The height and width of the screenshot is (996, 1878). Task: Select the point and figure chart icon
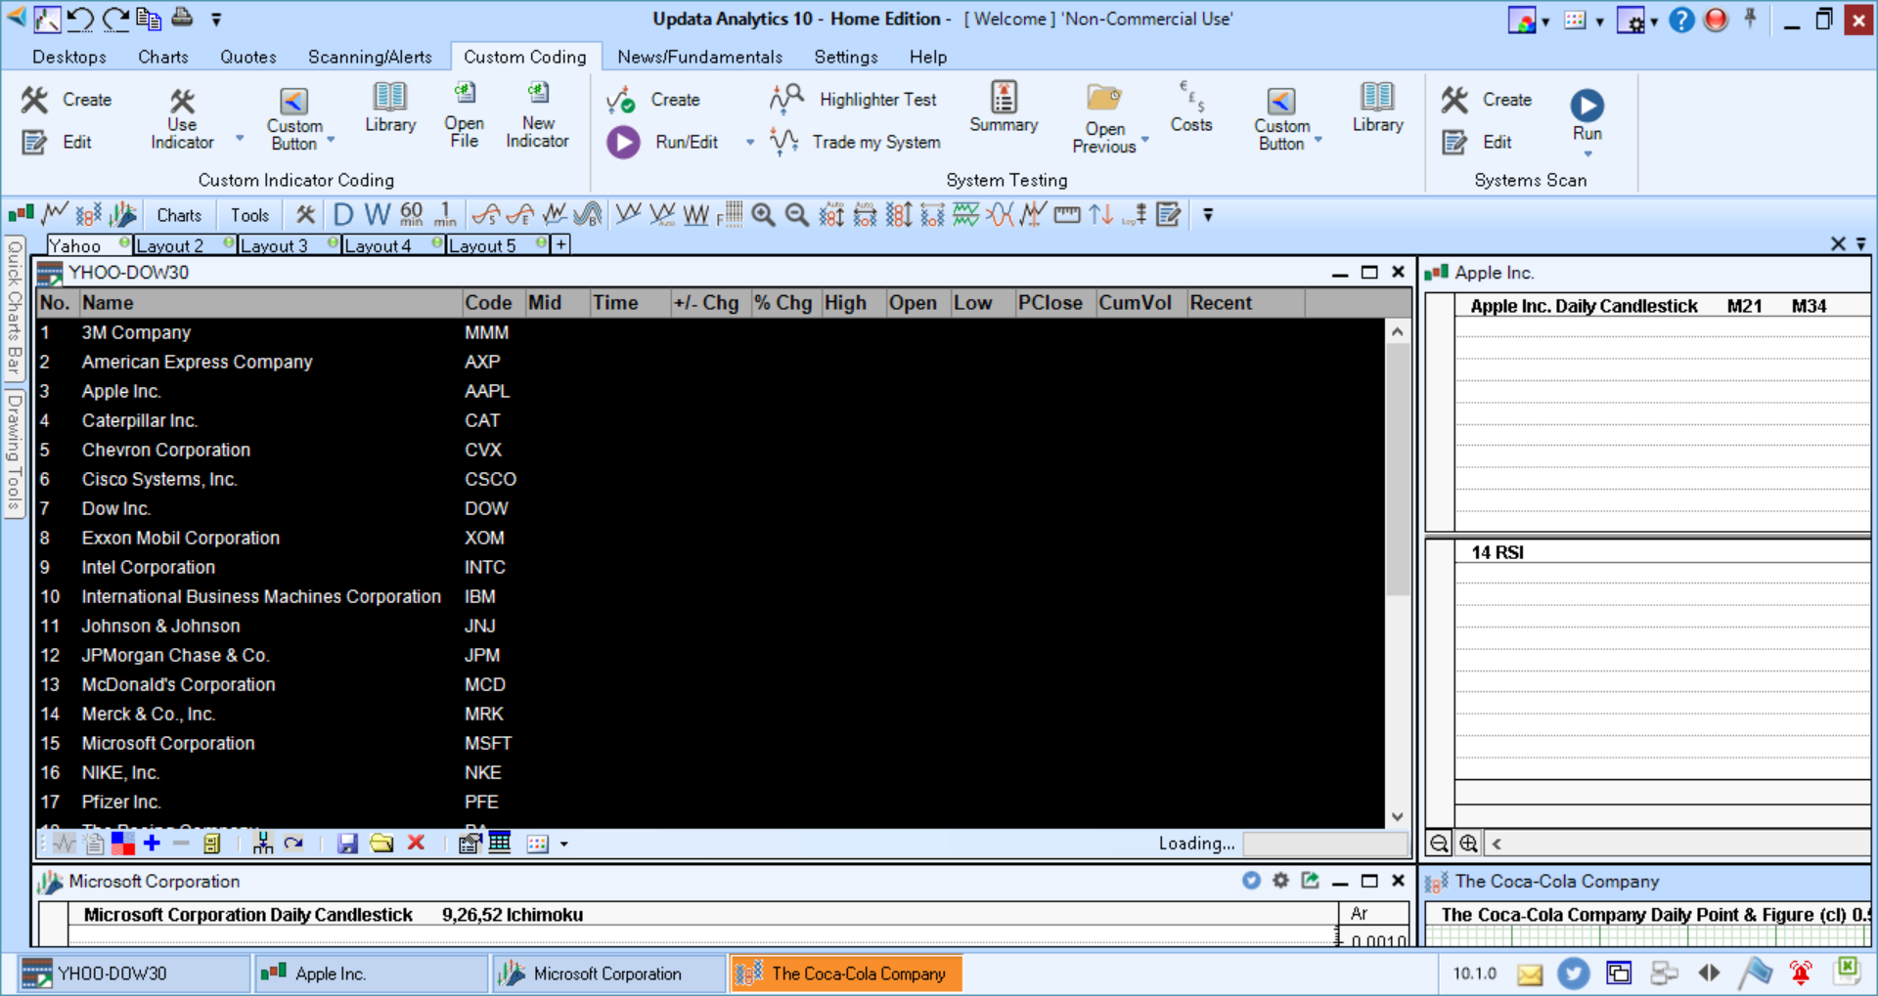point(88,215)
